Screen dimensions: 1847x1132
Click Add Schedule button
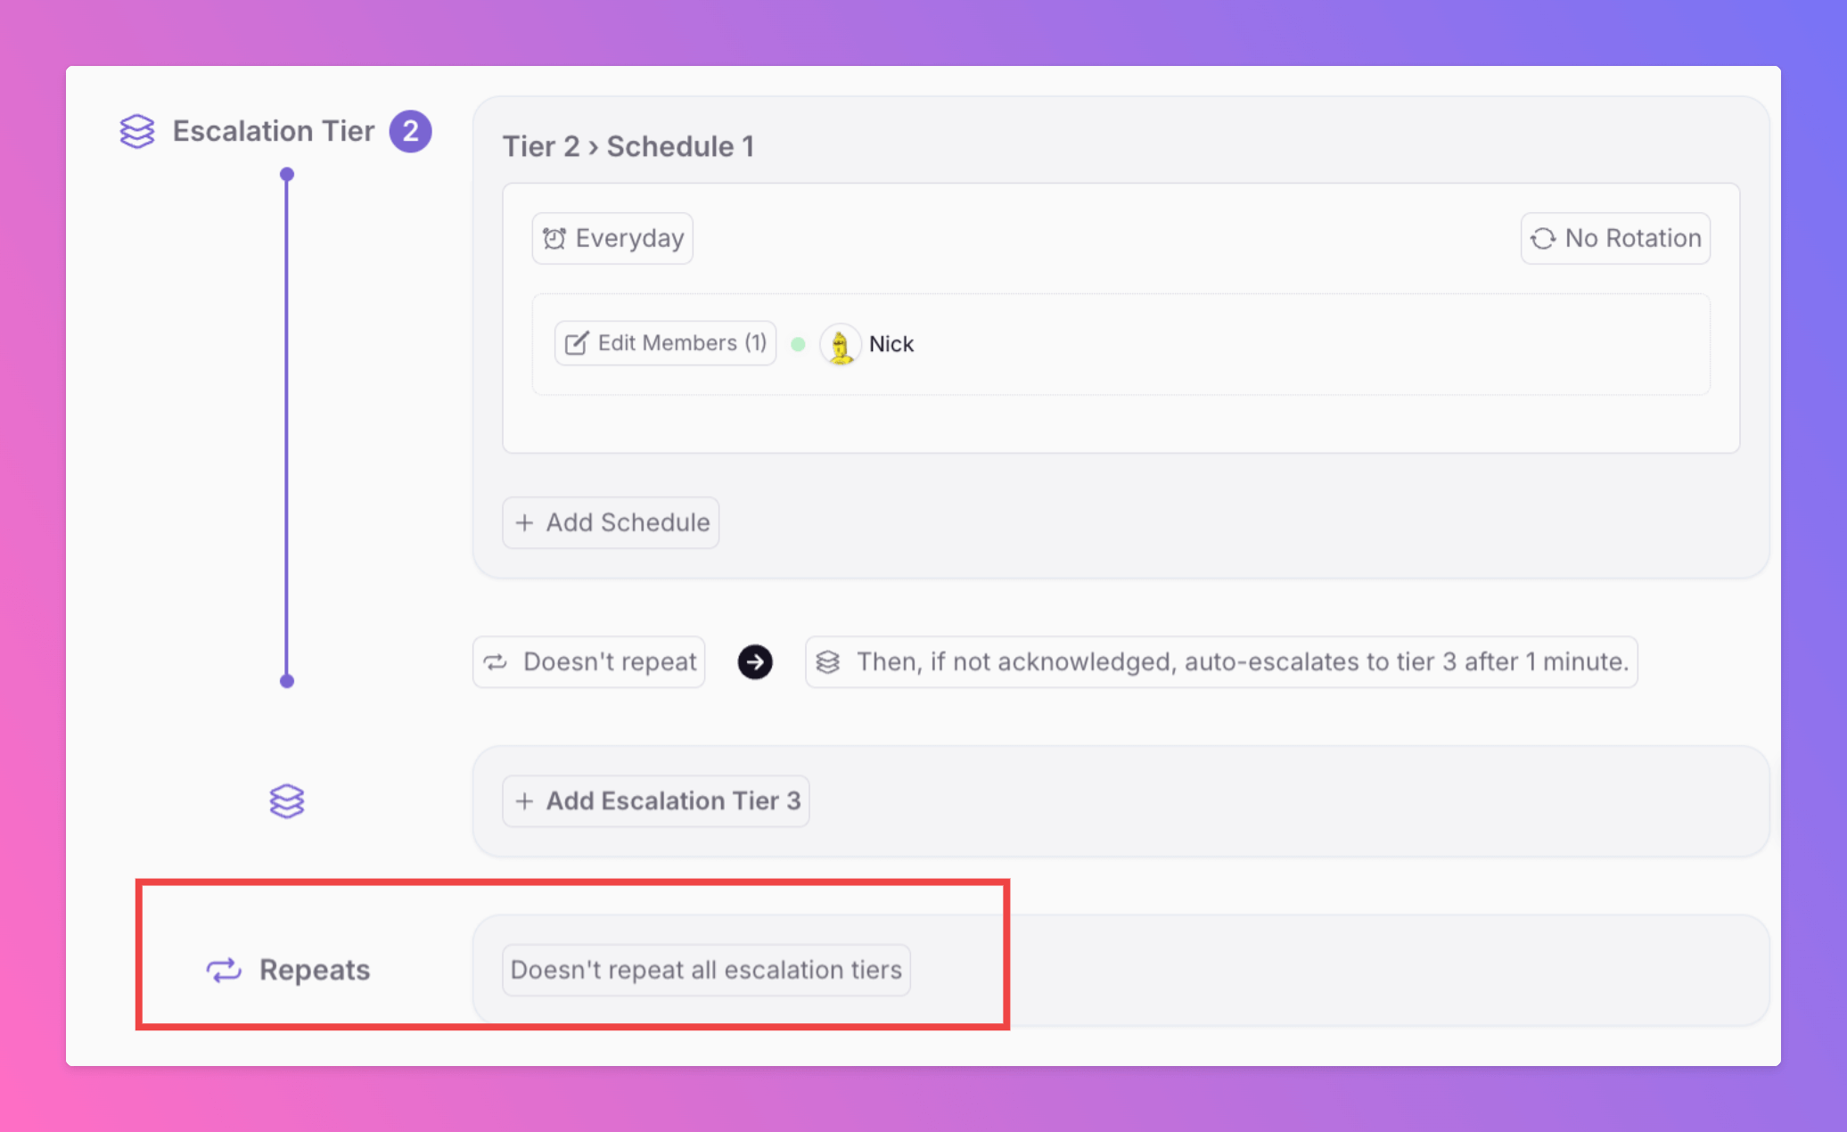[x=611, y=522]
